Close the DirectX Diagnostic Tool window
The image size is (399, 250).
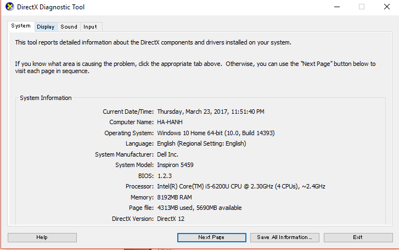pyautogui.click(x=387, y=7)
